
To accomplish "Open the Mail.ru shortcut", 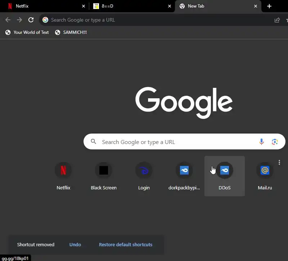I will (265, 176).
